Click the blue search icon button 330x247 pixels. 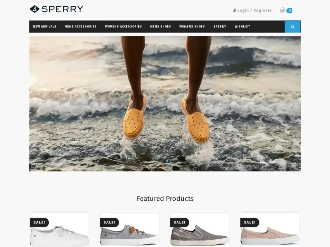(293, 26)
